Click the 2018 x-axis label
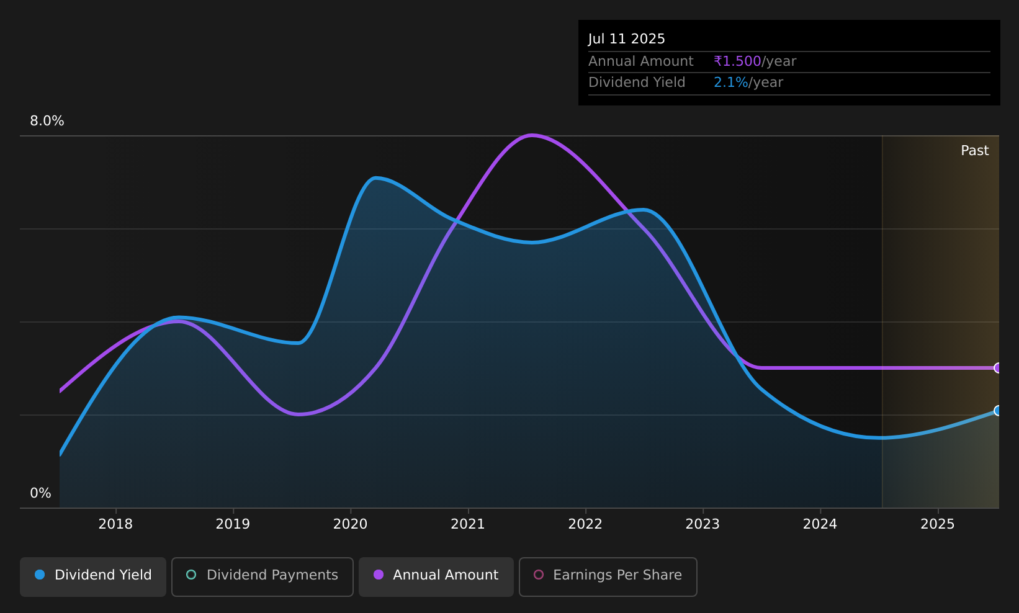The width and height of the screenshot is (1019, 613). [115, 524]
